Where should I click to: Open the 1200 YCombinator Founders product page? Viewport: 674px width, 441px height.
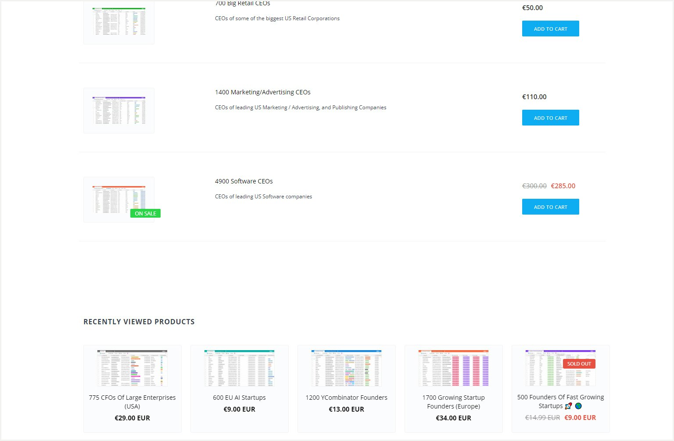(x=346, y=398)
